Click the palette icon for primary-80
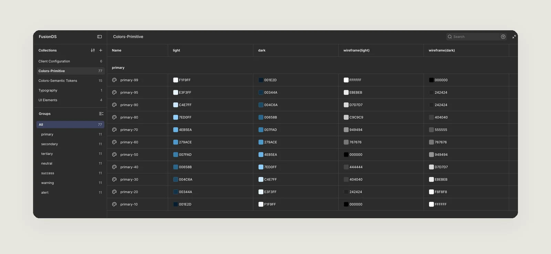 pyautogui.click(x=114, y=117)
